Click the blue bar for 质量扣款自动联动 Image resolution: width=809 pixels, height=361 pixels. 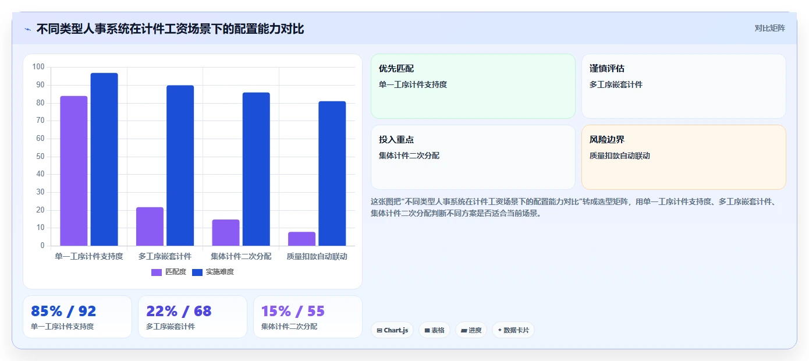(332, 174)
